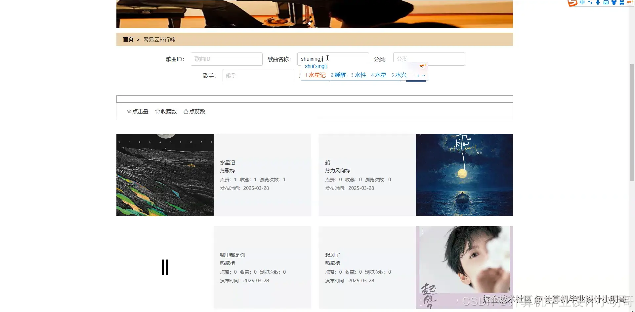Click the 歌曲ID input field
Screen dimensions: 635x312
226,59
